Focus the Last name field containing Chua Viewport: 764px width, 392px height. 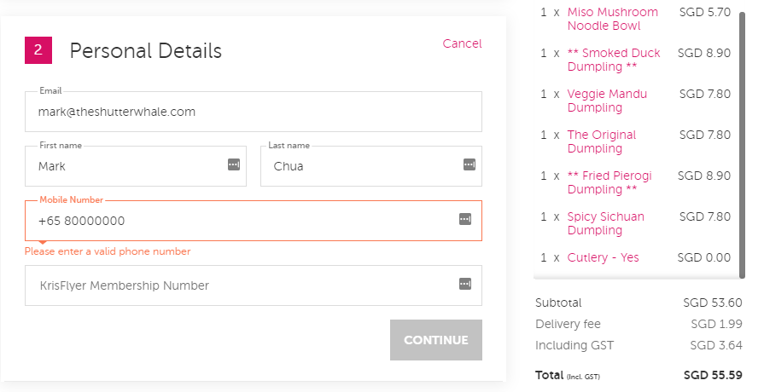click(x=371, y=166)
